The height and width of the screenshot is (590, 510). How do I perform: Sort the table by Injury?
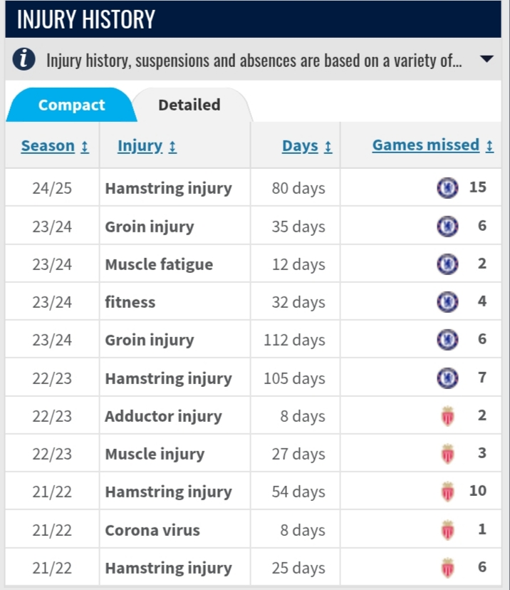coord(147,145)
